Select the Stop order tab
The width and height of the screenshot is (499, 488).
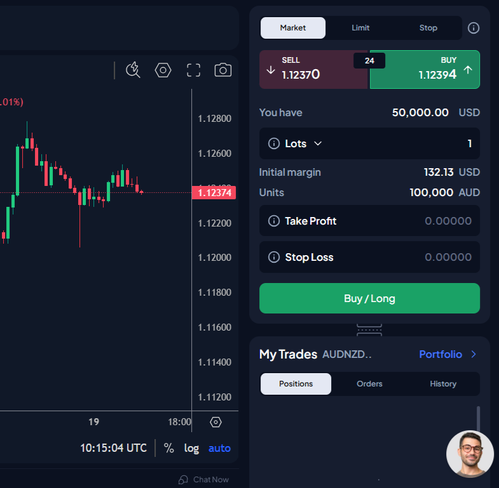(x=428, y=28)
